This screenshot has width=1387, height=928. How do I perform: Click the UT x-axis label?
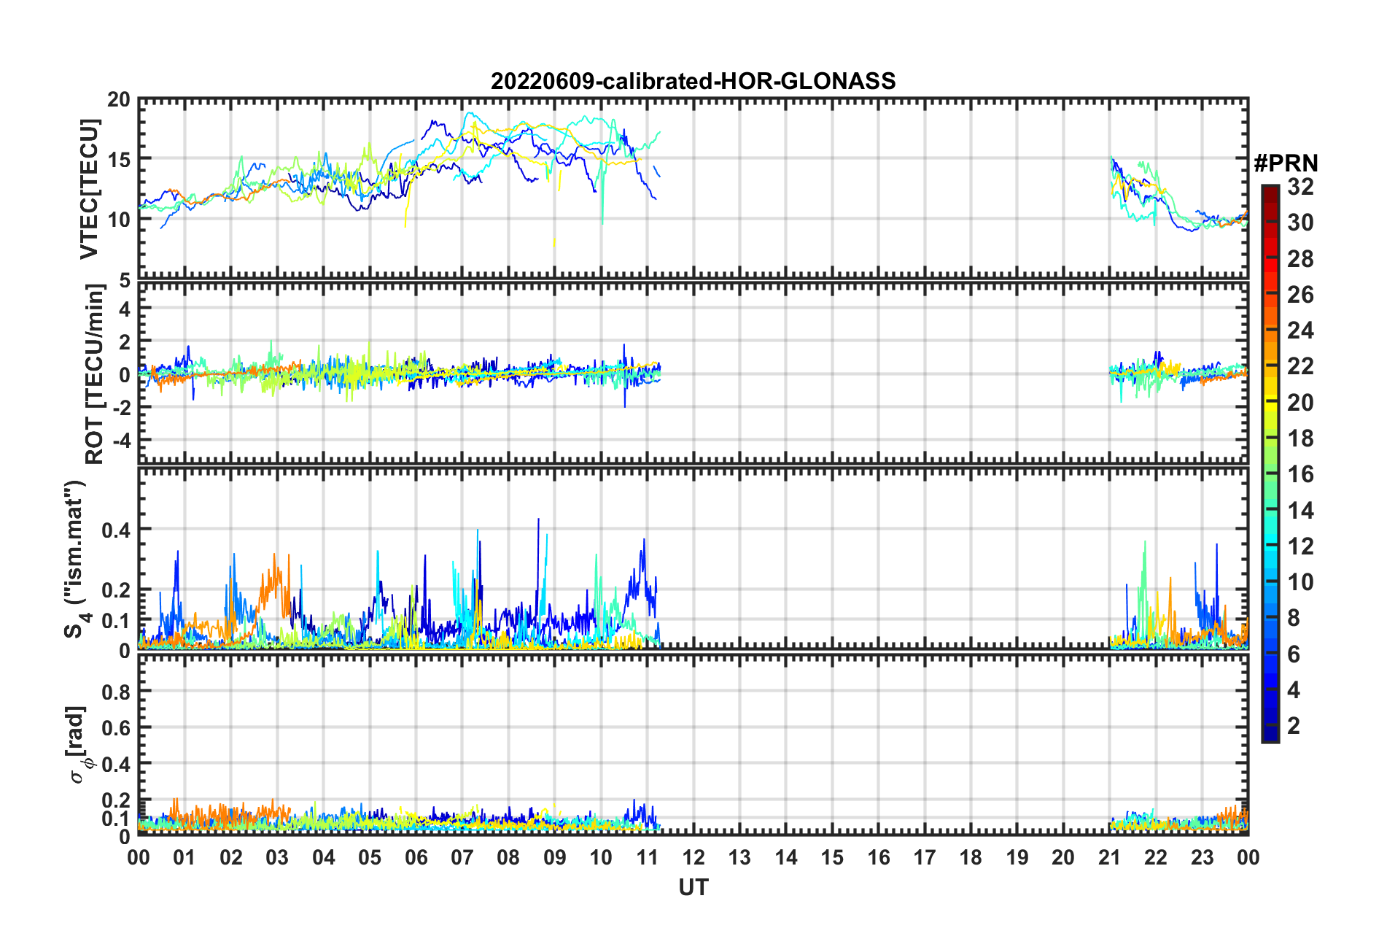693,887
